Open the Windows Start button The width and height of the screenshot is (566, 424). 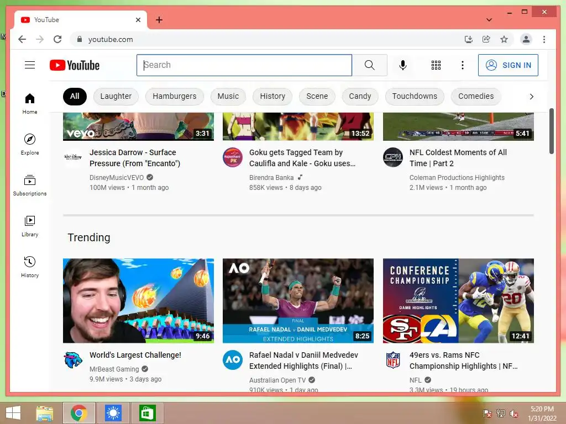pos(13,413)
